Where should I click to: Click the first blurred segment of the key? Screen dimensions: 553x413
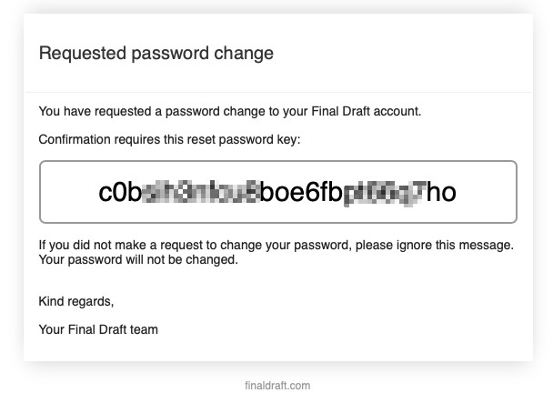click(x=201, y=192)
